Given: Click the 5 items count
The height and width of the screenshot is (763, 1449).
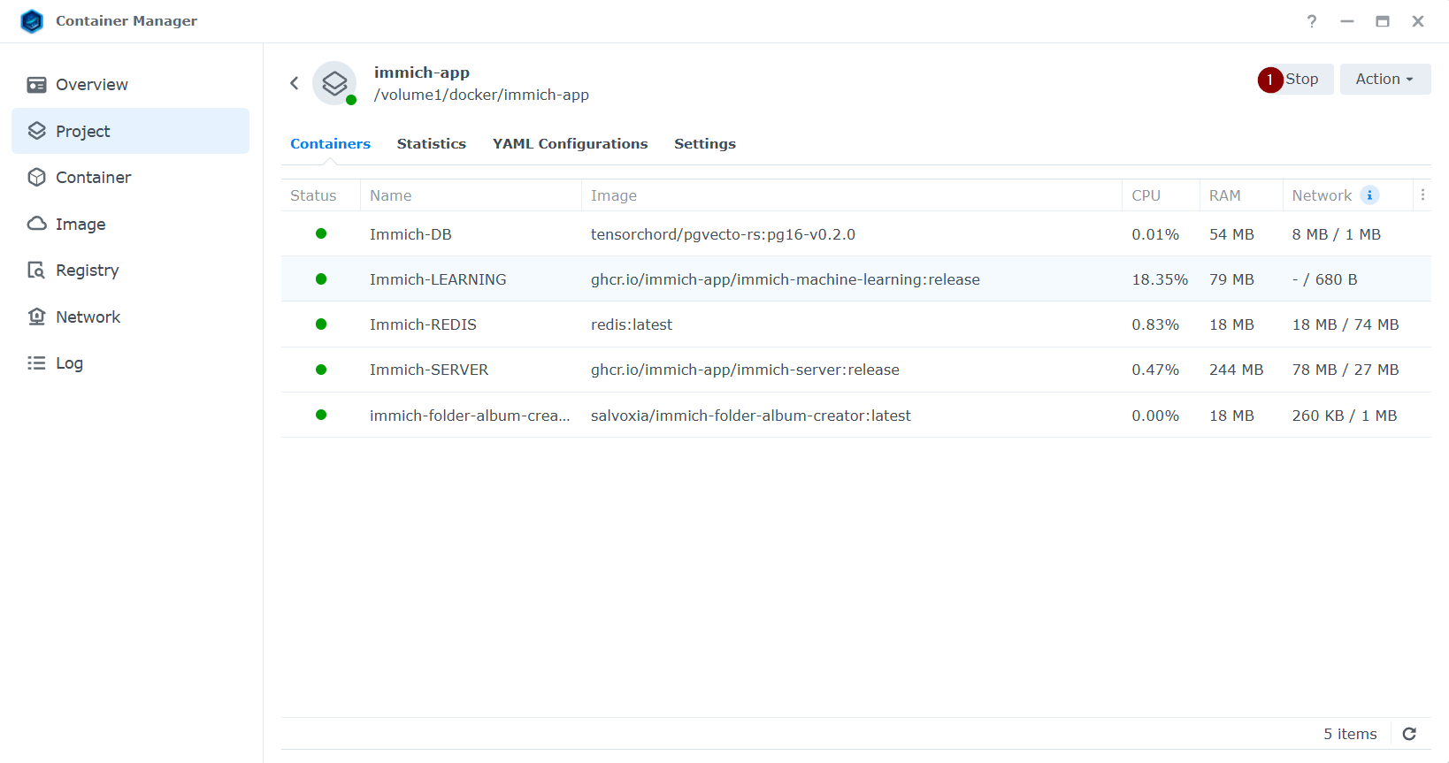Looking at the screenshot, I should pyautogui.click(x=1350, y=734).
